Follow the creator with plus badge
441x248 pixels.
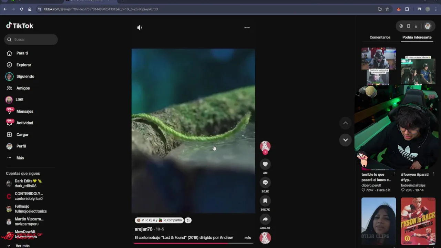tap(265, 152)
